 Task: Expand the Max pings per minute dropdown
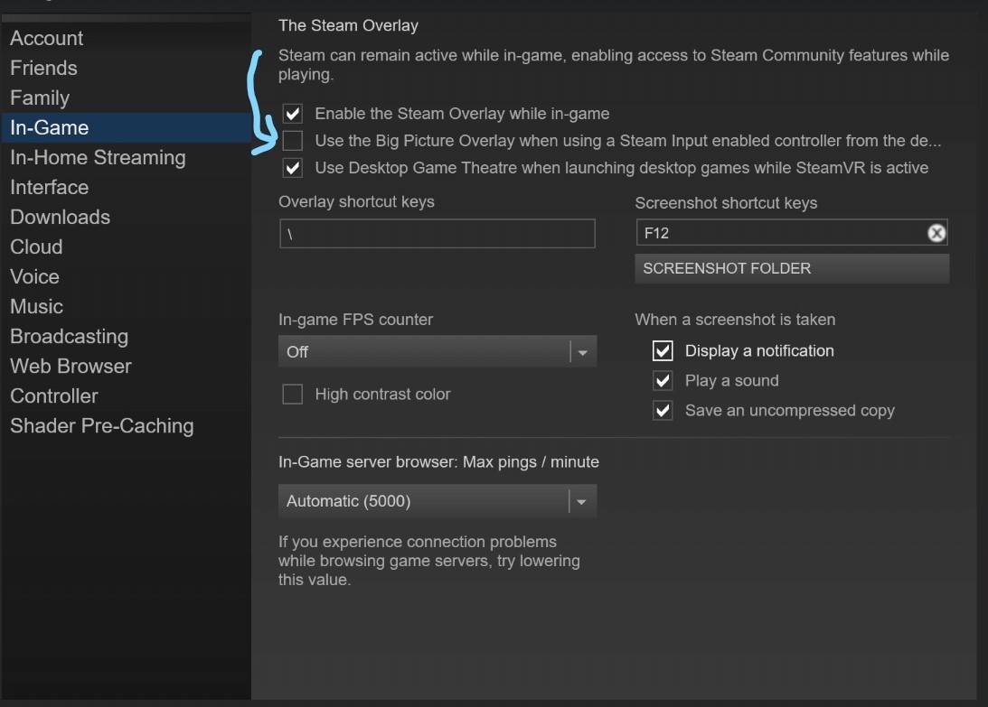(437, 501)
